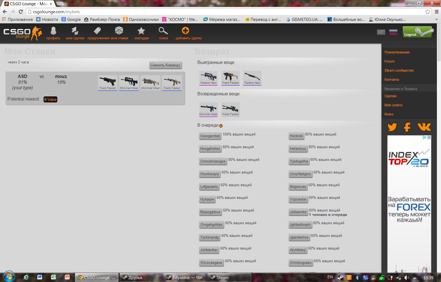Go to мои сделки in the site header
This screenshot has width=441, height=282.
click(x=75, y=33)
